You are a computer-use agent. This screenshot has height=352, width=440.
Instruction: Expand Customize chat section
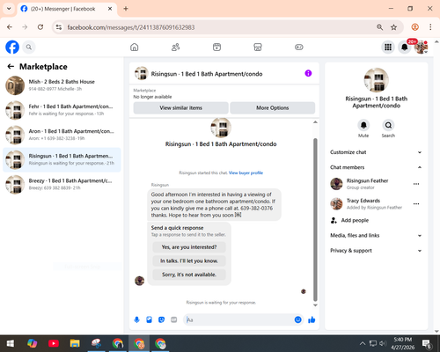[376, 152]
